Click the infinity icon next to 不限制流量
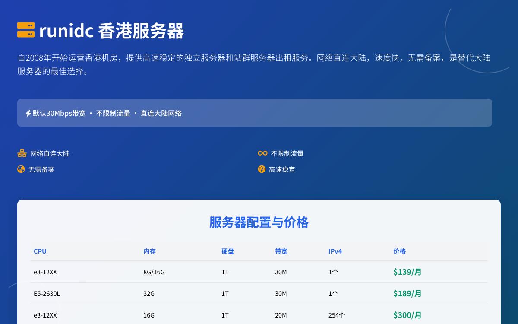 click(262, 153)
